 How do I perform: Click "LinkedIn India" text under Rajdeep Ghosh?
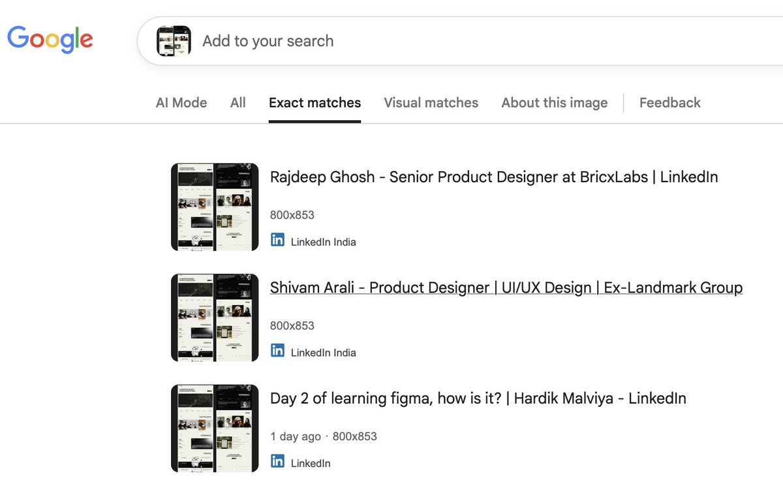tap(324, 242)
